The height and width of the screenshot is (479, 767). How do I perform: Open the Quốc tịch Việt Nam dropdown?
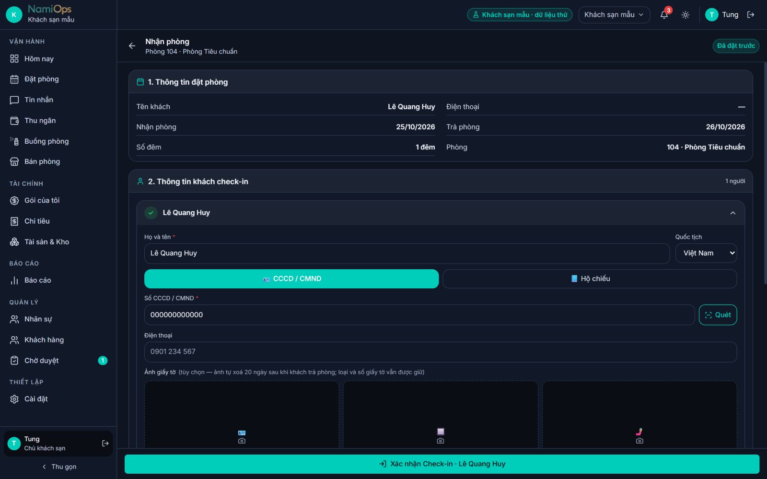point(706,253)
